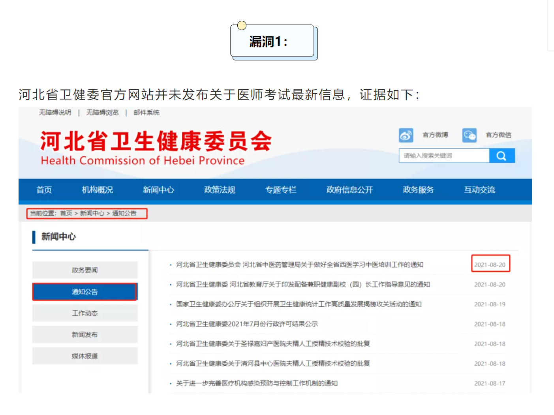Open the 机构概况 menu item
Image resolution: width=554 pixels, height=415 pixels.
98,190
